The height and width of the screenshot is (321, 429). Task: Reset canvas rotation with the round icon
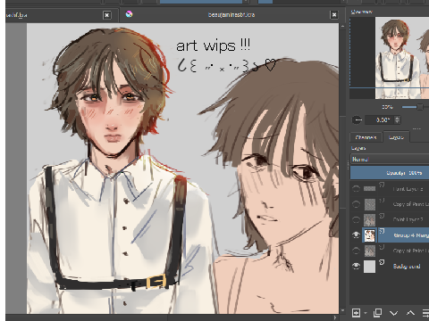pyautogui.click(x=357, y=120)
